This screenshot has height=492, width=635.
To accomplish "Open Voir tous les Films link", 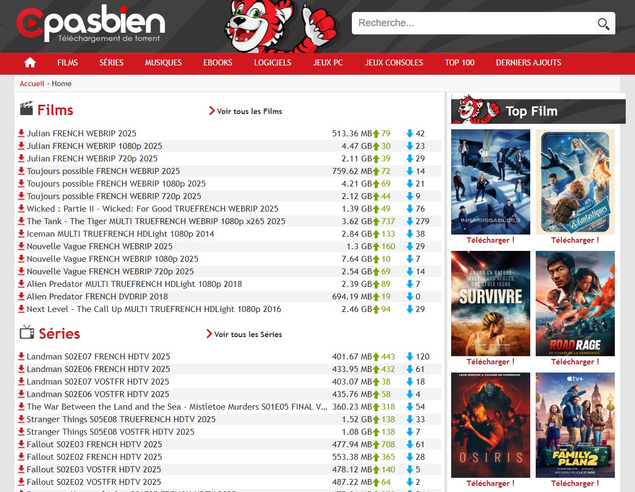I will click(x=245, y=111).
